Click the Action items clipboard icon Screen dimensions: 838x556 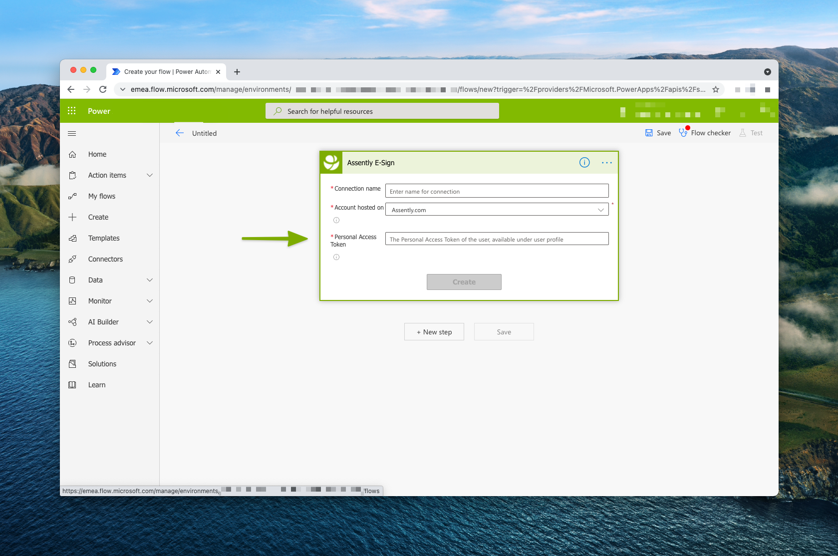point(72,175)
